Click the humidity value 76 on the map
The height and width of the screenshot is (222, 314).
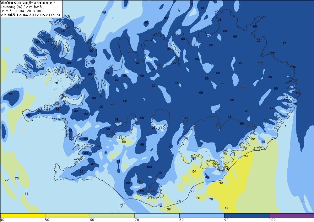[x=179, y=201]
